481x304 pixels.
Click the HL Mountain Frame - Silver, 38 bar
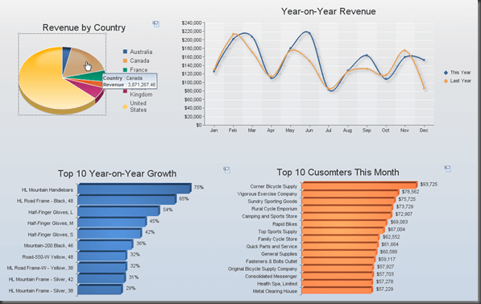(100, 289)
